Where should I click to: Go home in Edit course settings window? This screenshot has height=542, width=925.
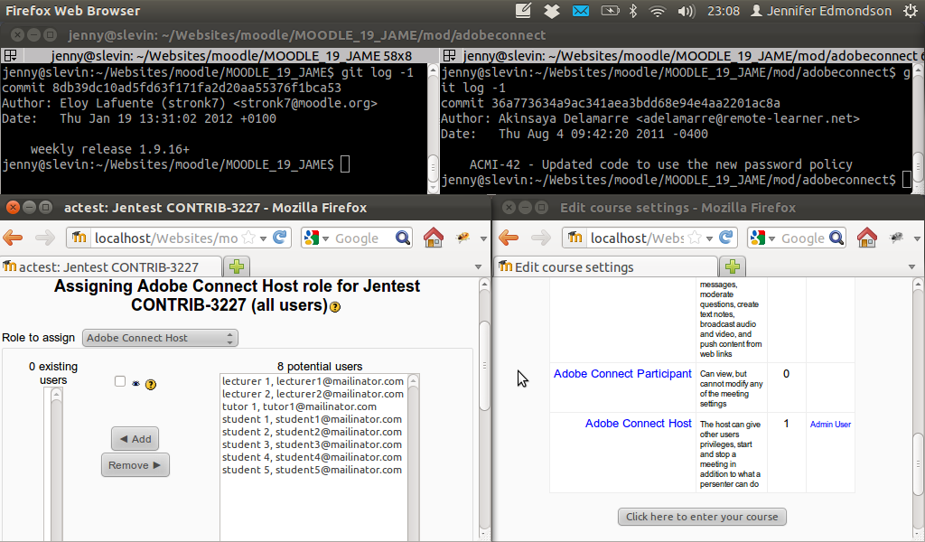tap(867, 238)
